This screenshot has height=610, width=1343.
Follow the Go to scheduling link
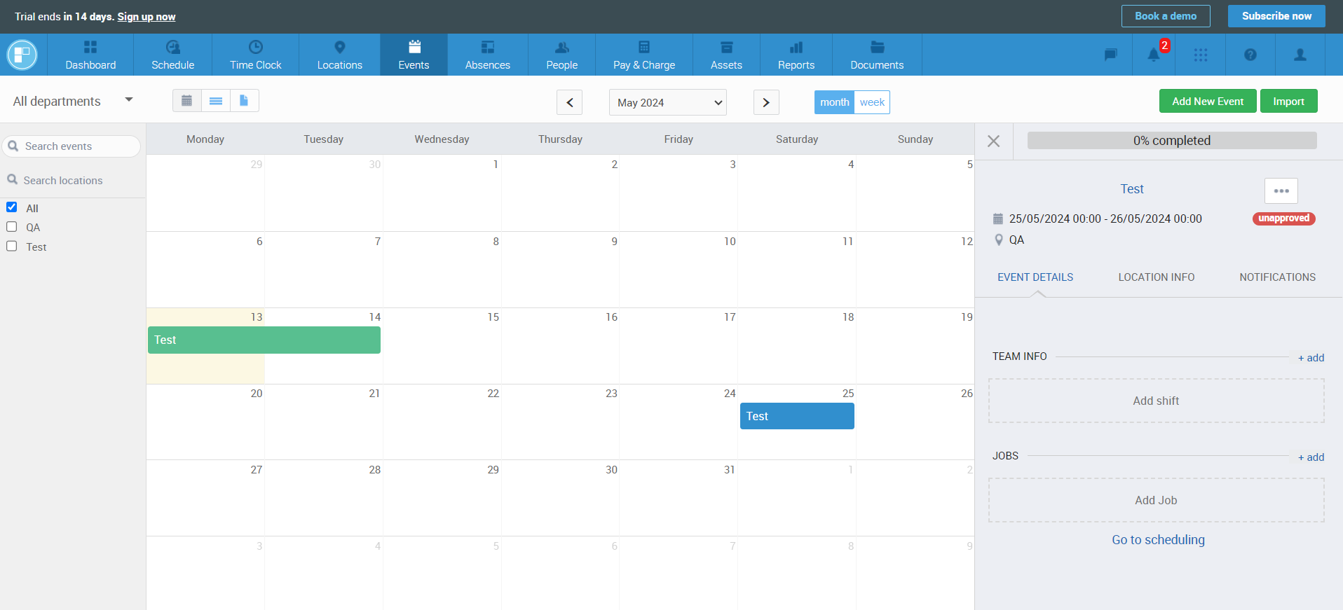point(1158,540)
